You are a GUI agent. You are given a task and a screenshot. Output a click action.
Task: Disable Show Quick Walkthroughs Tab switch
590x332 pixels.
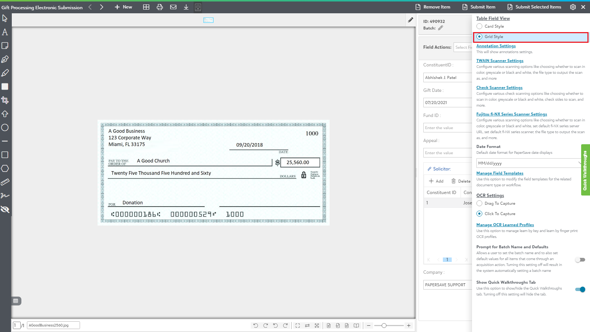pyautogui.click(x=580, y=290)
